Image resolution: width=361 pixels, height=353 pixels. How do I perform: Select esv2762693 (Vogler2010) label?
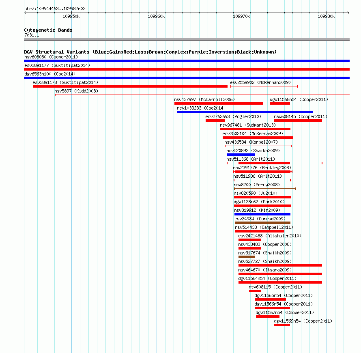click(233, 116)
